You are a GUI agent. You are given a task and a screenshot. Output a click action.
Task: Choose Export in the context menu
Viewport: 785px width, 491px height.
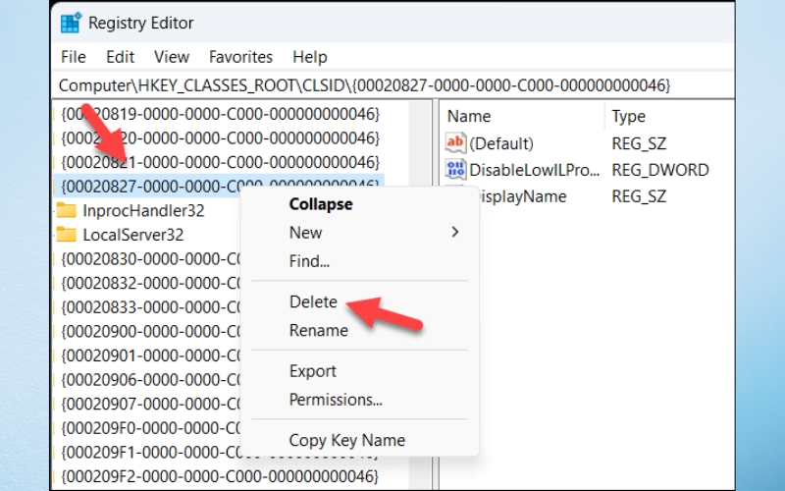click(313, 371)
